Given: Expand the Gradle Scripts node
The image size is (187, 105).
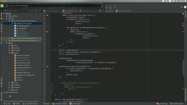Looking at the screenshot, I should [4, 92].
